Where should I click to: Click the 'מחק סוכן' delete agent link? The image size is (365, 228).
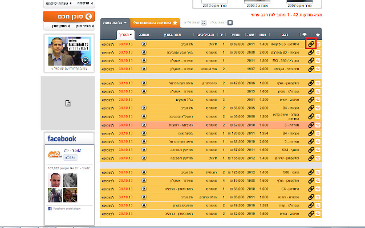click(61, 26)
